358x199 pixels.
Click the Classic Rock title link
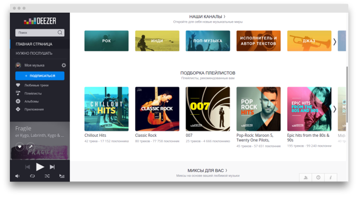point(146,135)
